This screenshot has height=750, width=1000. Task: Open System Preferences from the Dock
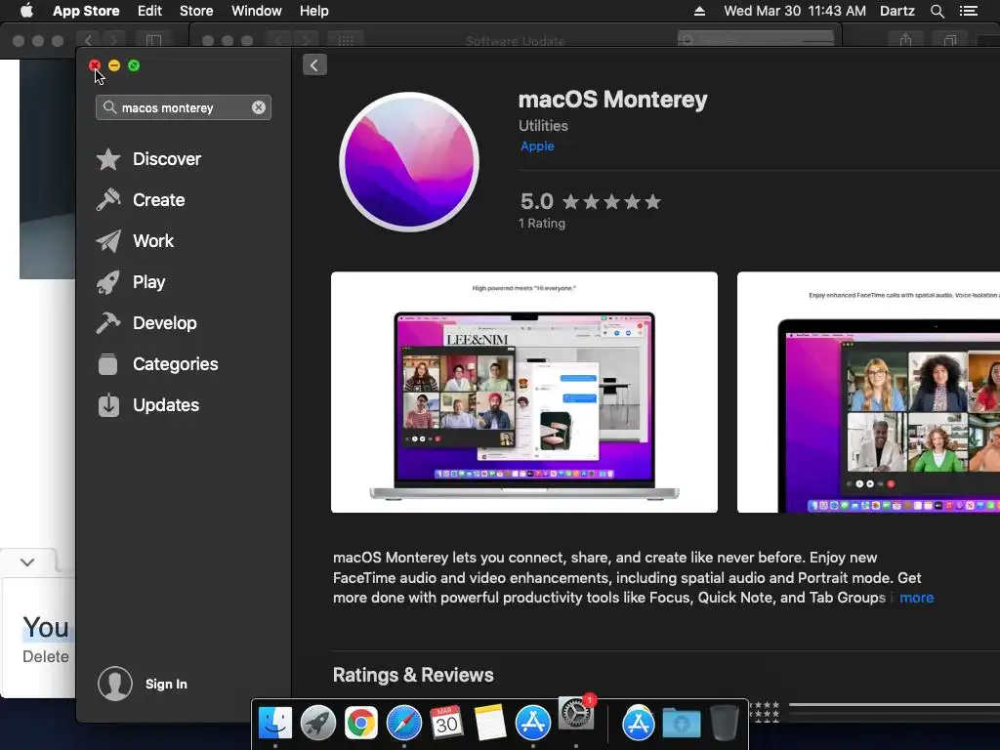pos(576,714)
